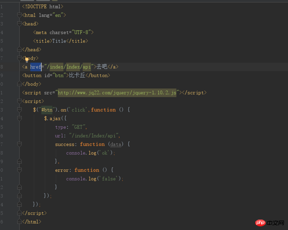Toggle the fold marker at closing </head>
Image resolution: width=288 pixels, height=230 pixels.
click(19, 49)
